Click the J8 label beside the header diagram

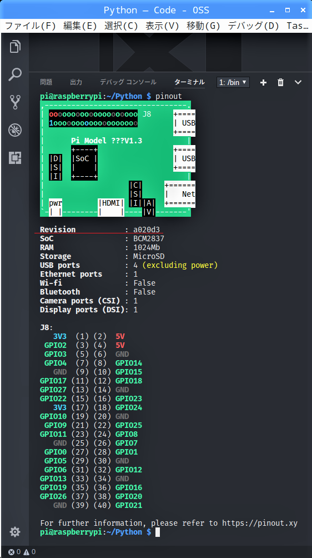147,114
